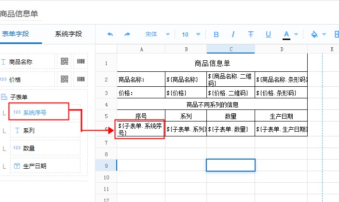Switch to the 表单字段 tab

[15, 34]
